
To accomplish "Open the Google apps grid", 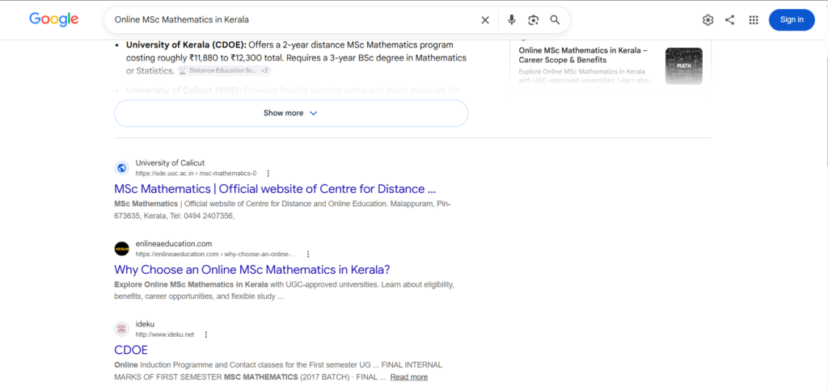I will click(754, 20).
